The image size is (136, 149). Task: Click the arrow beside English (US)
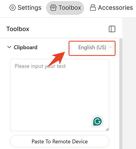111,47
